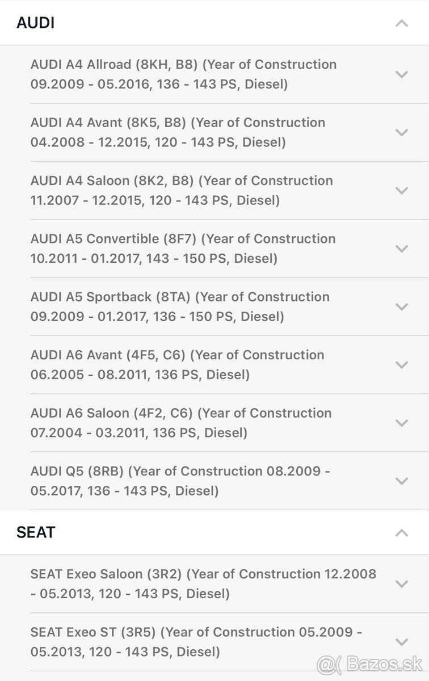Expand AUDI Q5 (8RB) chevron

[x=402, y=481]
